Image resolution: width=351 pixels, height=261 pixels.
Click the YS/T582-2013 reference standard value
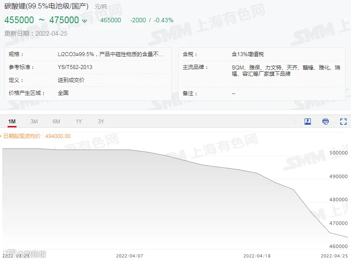(75, 67)
